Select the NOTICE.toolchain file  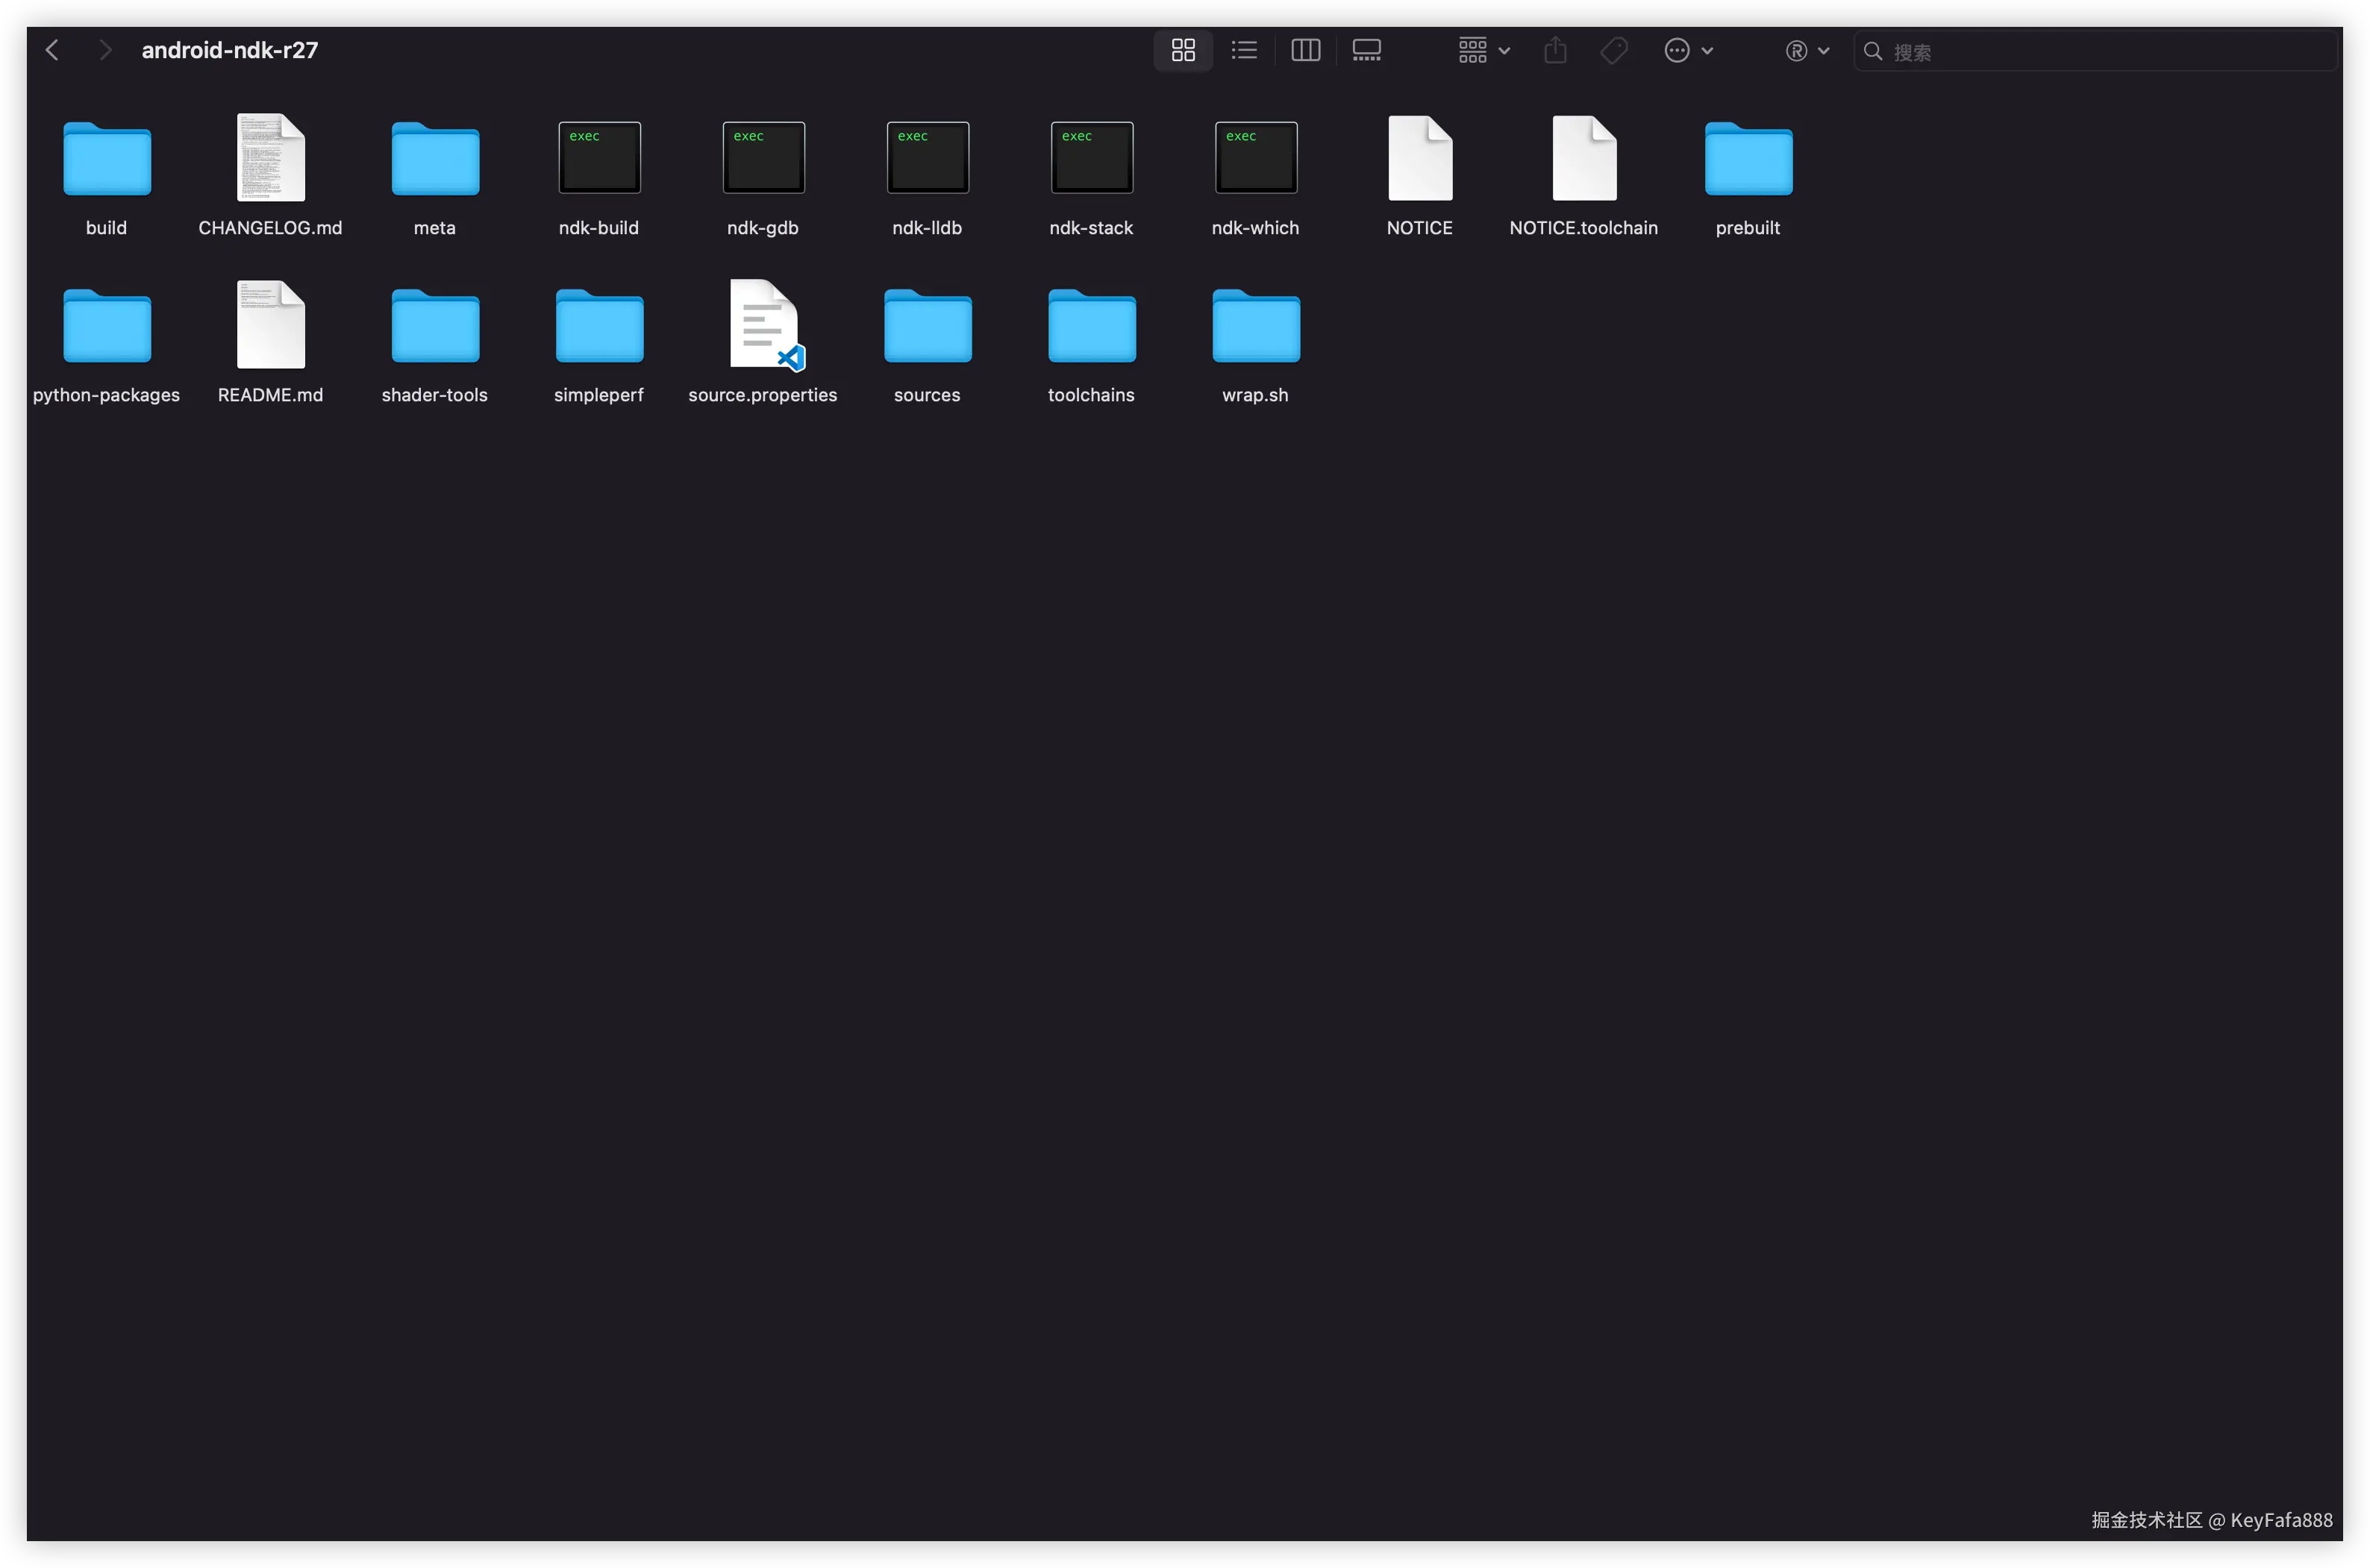pyautogui.click(x=1583, y=158)
